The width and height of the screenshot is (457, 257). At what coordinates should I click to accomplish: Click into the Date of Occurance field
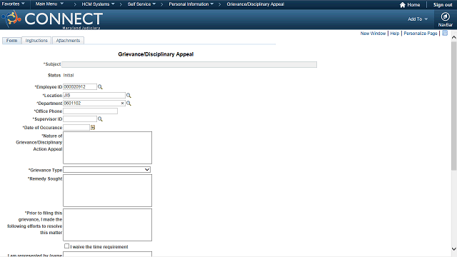(x=76, y=127)
